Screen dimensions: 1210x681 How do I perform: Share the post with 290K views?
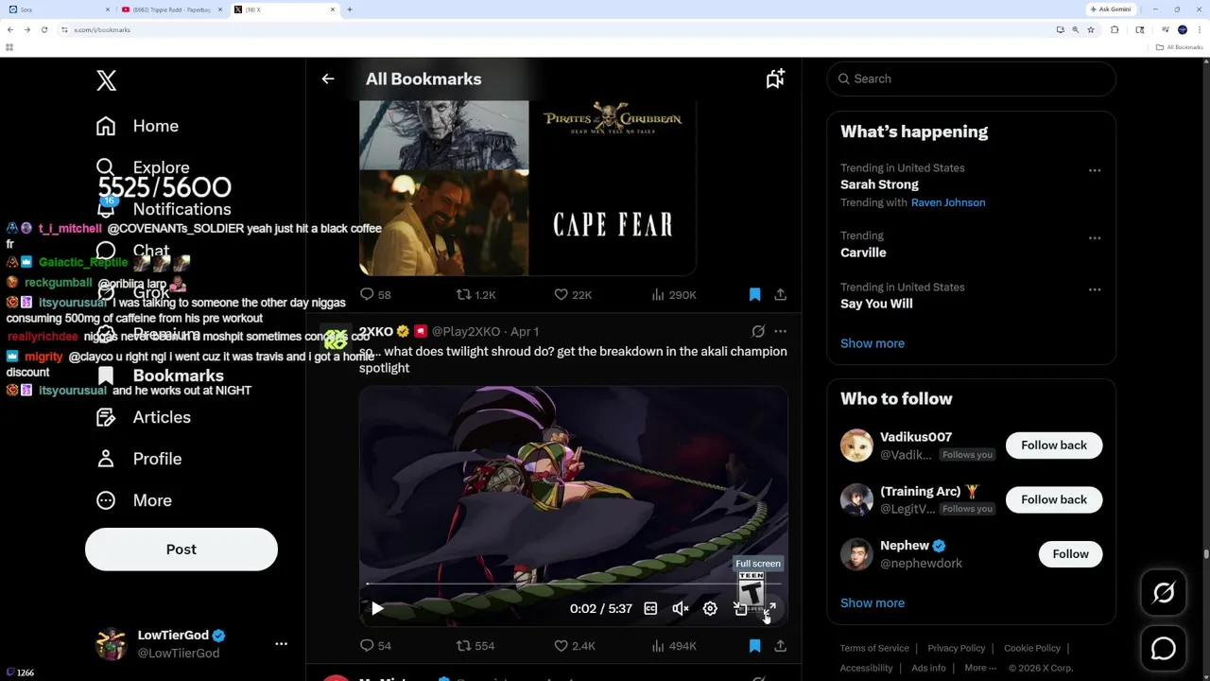tap(780, 295)
